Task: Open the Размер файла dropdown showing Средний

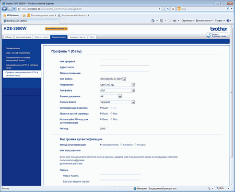Action: click(118, 102)
